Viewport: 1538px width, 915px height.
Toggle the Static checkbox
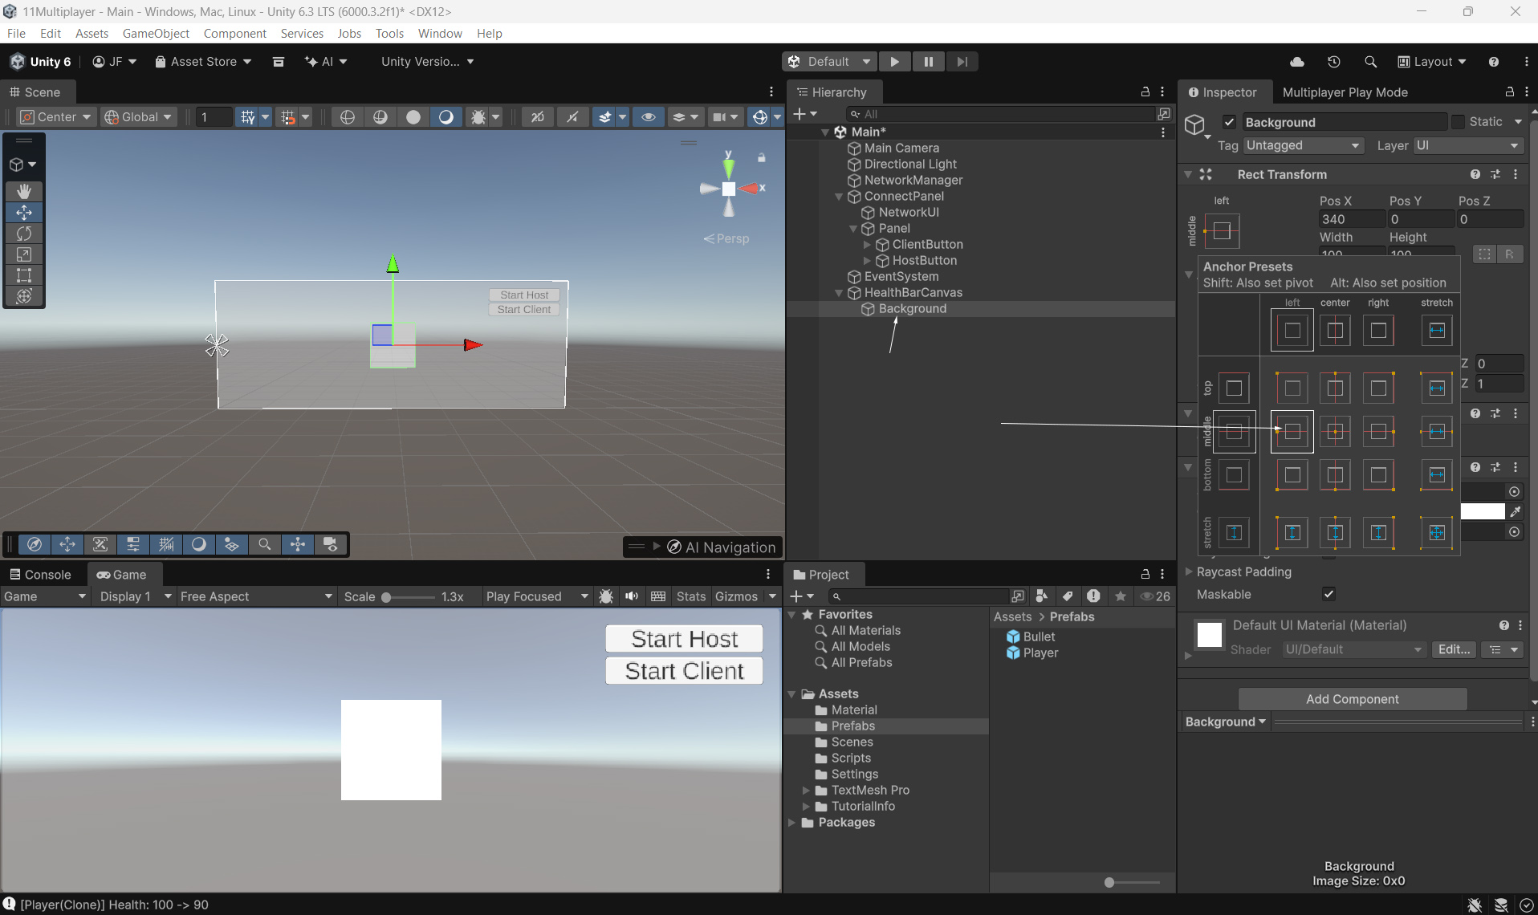click(1459, 122)
